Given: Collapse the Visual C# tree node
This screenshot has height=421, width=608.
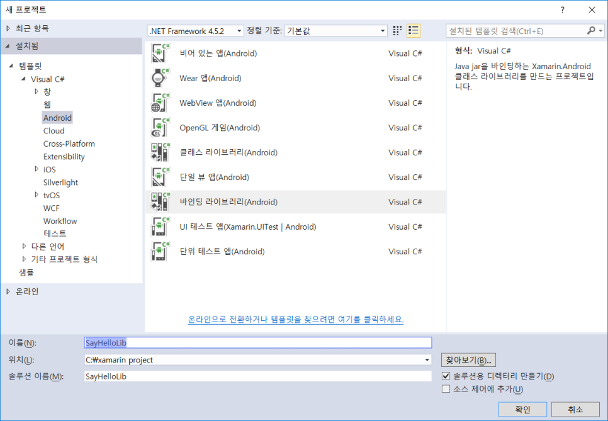Looking at the screenshot, I should pyautogui.click(x=24, y=79).
